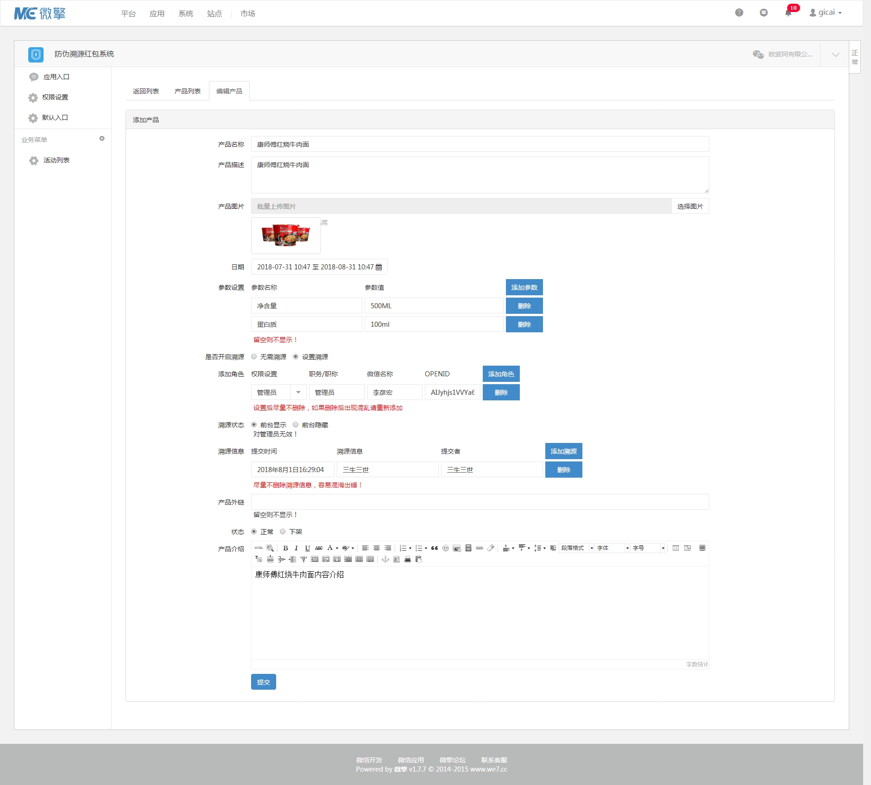Screen dimensions: 871x785
Task: Choose 前台显示 for 溯源状态
Action: point(254,424)
